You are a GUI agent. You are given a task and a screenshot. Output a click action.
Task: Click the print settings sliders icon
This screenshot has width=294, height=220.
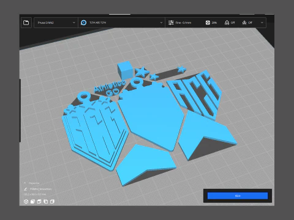(171, 23)
